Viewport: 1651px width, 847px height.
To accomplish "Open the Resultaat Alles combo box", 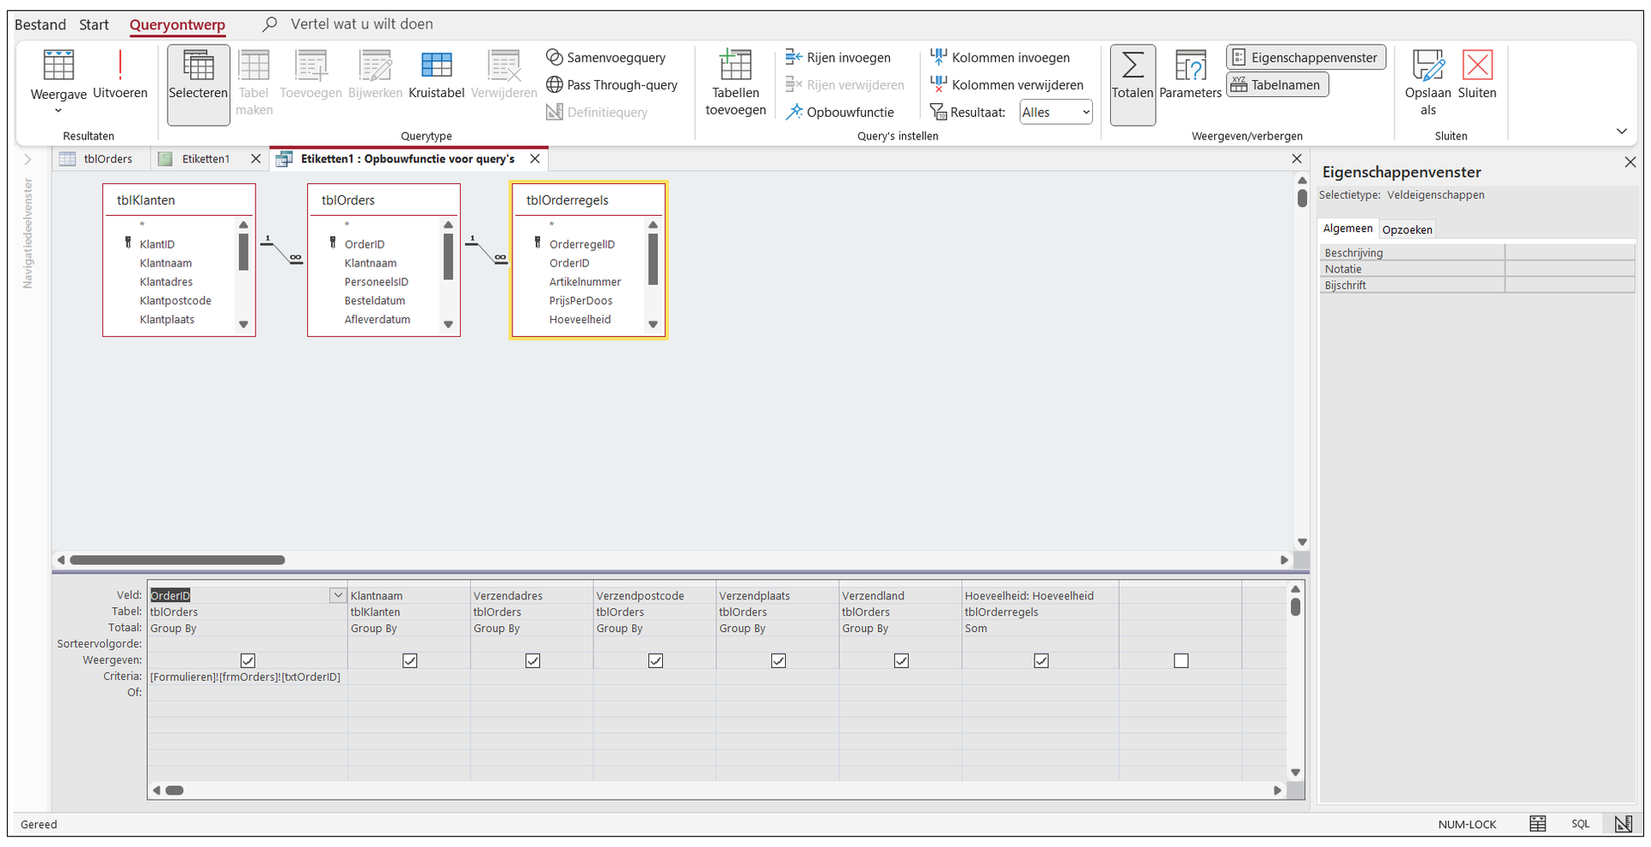I will 1056,112.
